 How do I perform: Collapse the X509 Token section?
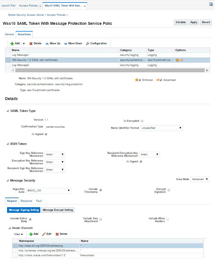tap(8, 144)
